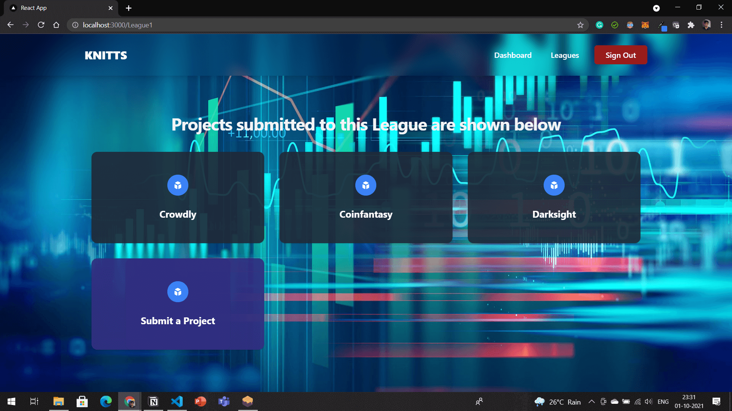
Task: Click the Coinfantasy project icon
Action: point(366,185)
